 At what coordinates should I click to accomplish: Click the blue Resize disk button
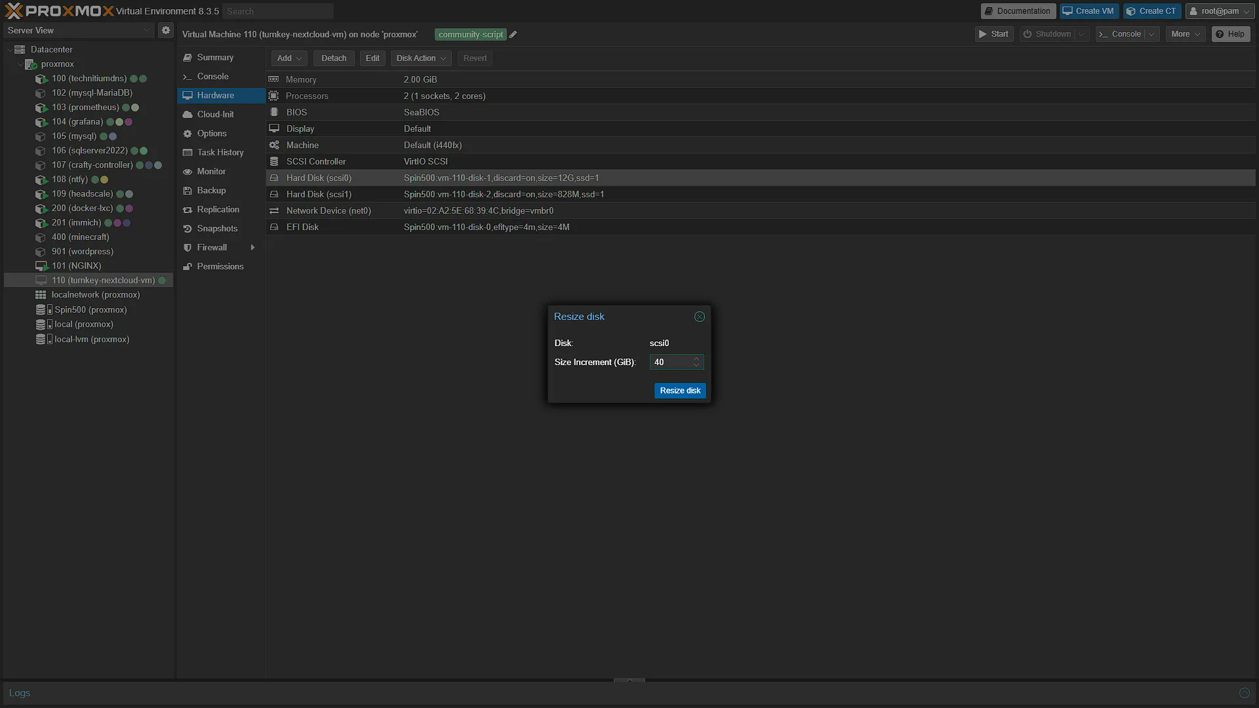tap(680, 391)
